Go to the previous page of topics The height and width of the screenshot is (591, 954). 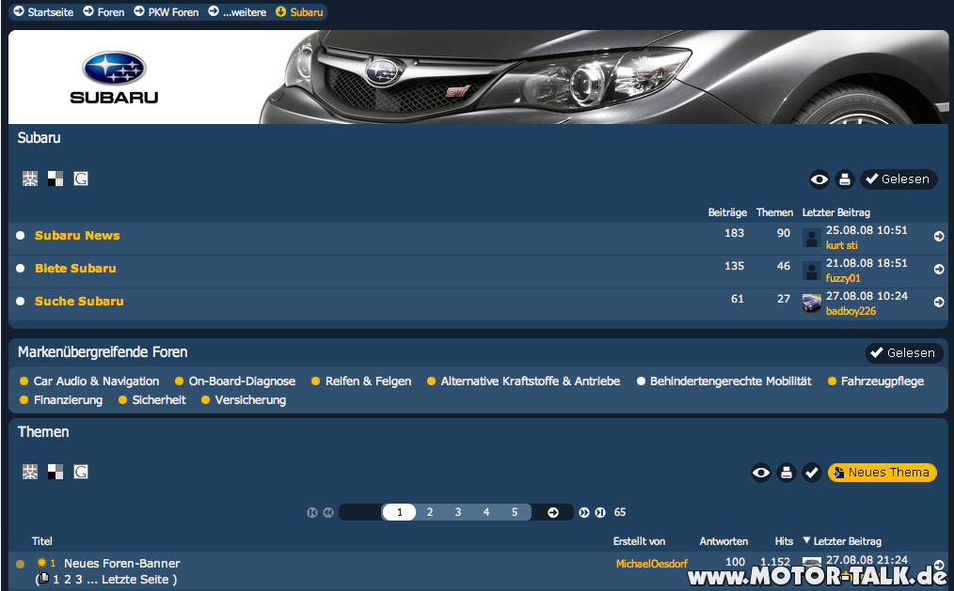[x=328, y=513]
